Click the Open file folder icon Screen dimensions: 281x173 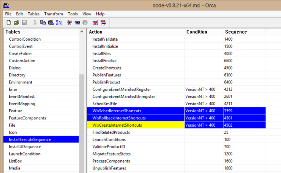pos(17,23)
